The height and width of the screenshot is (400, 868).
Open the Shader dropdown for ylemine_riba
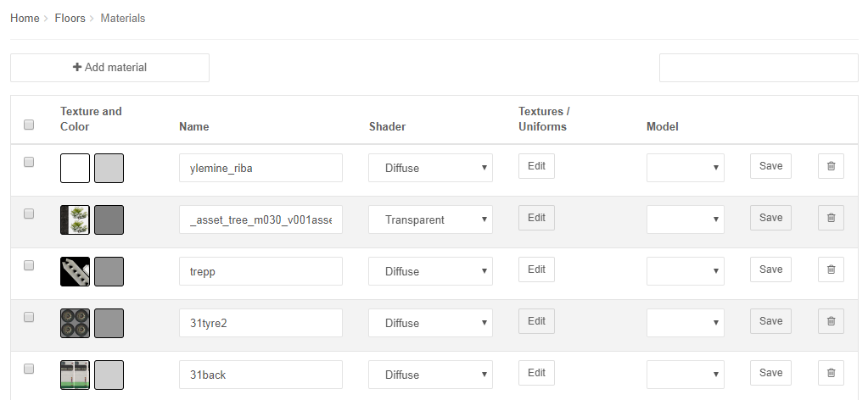pyautogui.click(x=431, y=168)
